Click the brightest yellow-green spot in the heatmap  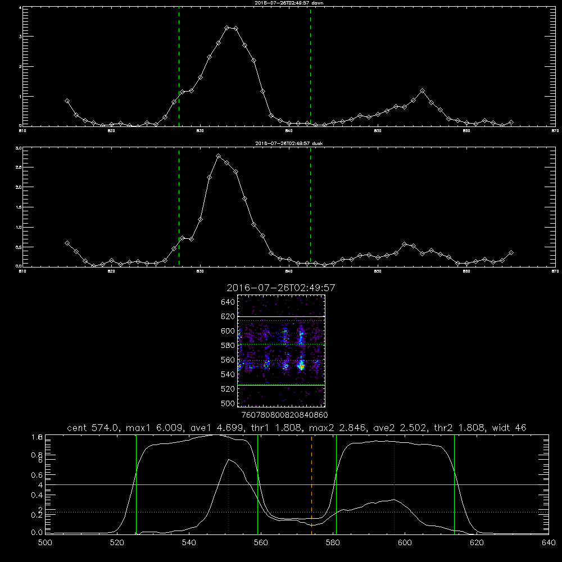pyautogui.click(x=301, y=366)
